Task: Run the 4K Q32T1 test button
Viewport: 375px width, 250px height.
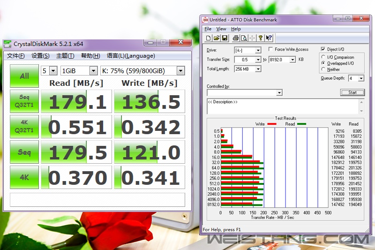Action: point(24,127)
